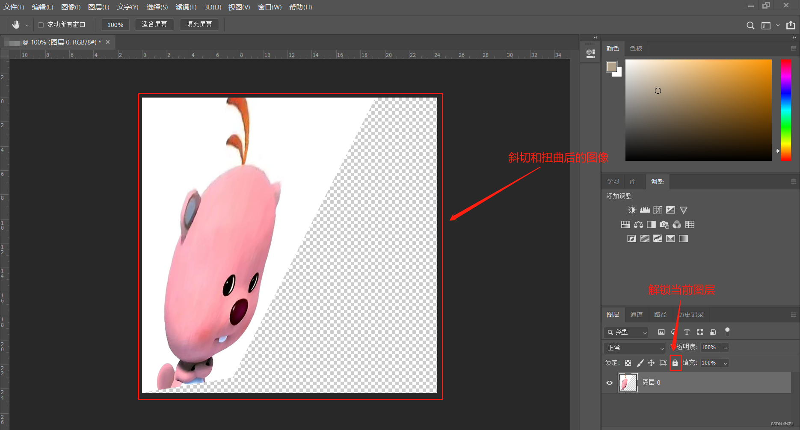Open the color panel menu
800x430 pixels.
click(x=794, y=48)
